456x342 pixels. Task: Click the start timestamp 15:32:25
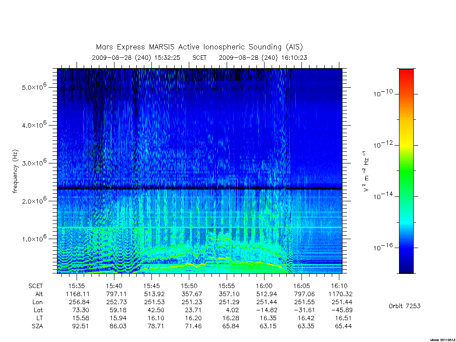click(167, 57)
